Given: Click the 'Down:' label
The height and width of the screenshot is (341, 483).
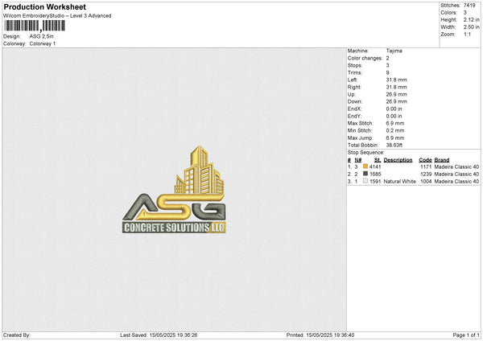Looking at the screenshot, I should tap(355, 101).
